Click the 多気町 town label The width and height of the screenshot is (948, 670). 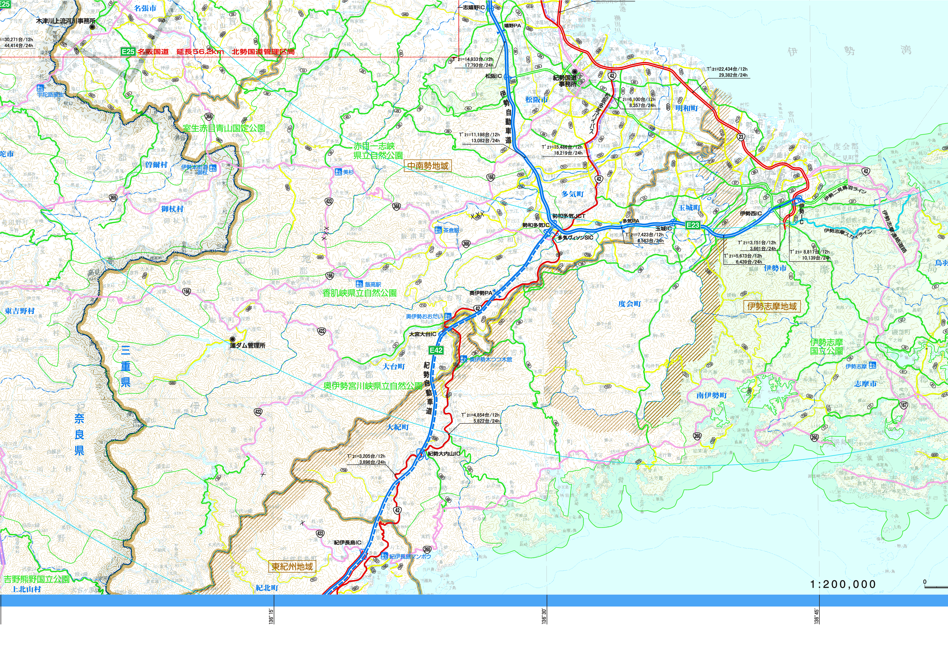click(573, 194)
